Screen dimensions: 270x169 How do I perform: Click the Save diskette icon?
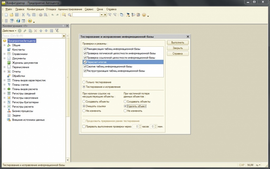tap(17, 15)
